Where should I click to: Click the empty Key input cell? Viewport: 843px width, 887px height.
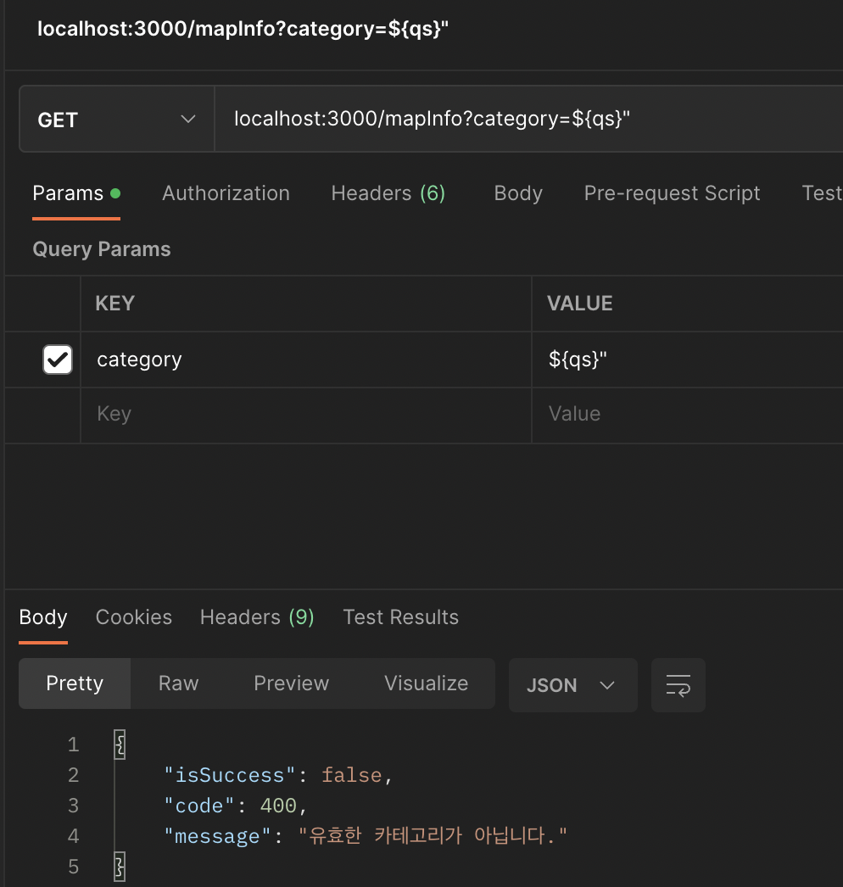tap(305, 414)
